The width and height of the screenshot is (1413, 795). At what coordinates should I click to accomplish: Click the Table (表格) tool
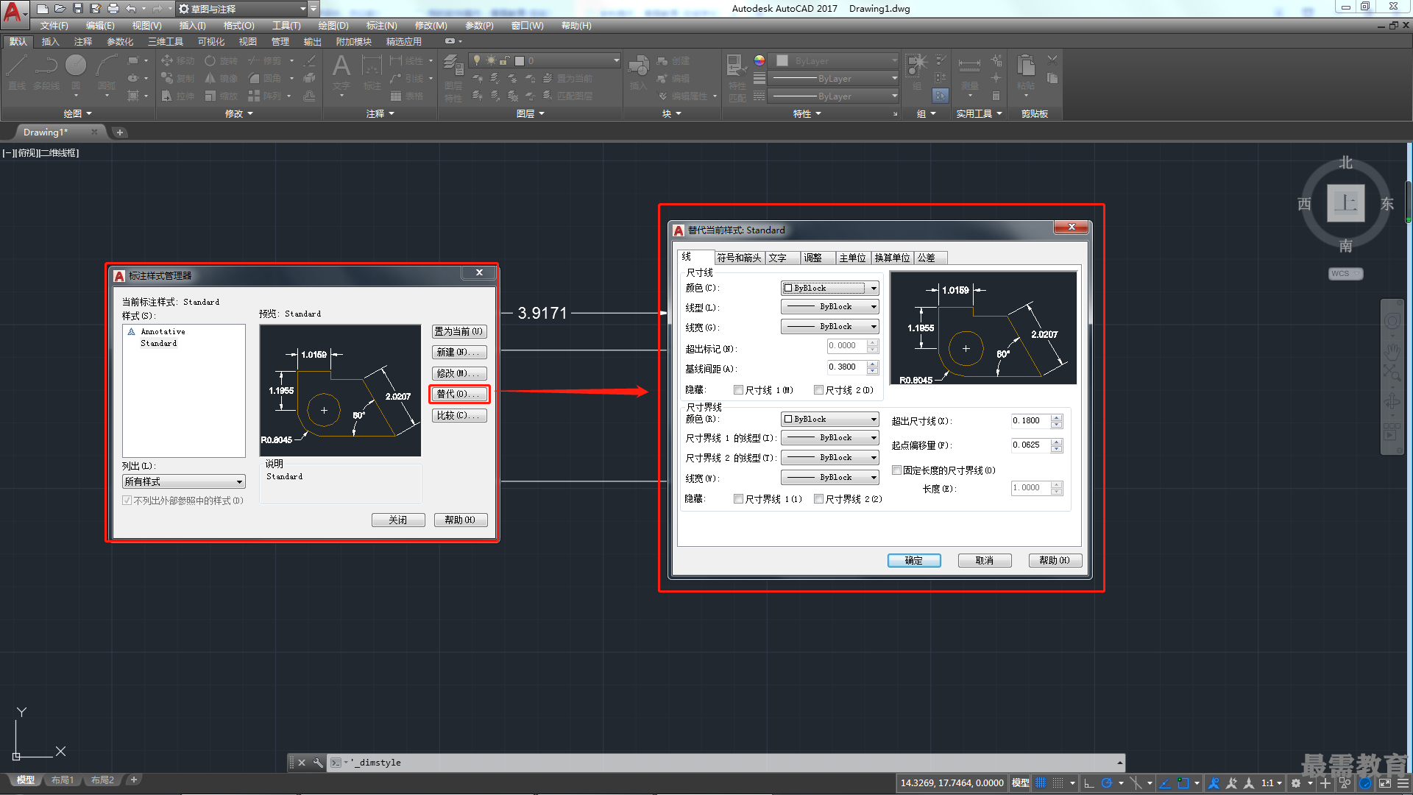point(407,96)
